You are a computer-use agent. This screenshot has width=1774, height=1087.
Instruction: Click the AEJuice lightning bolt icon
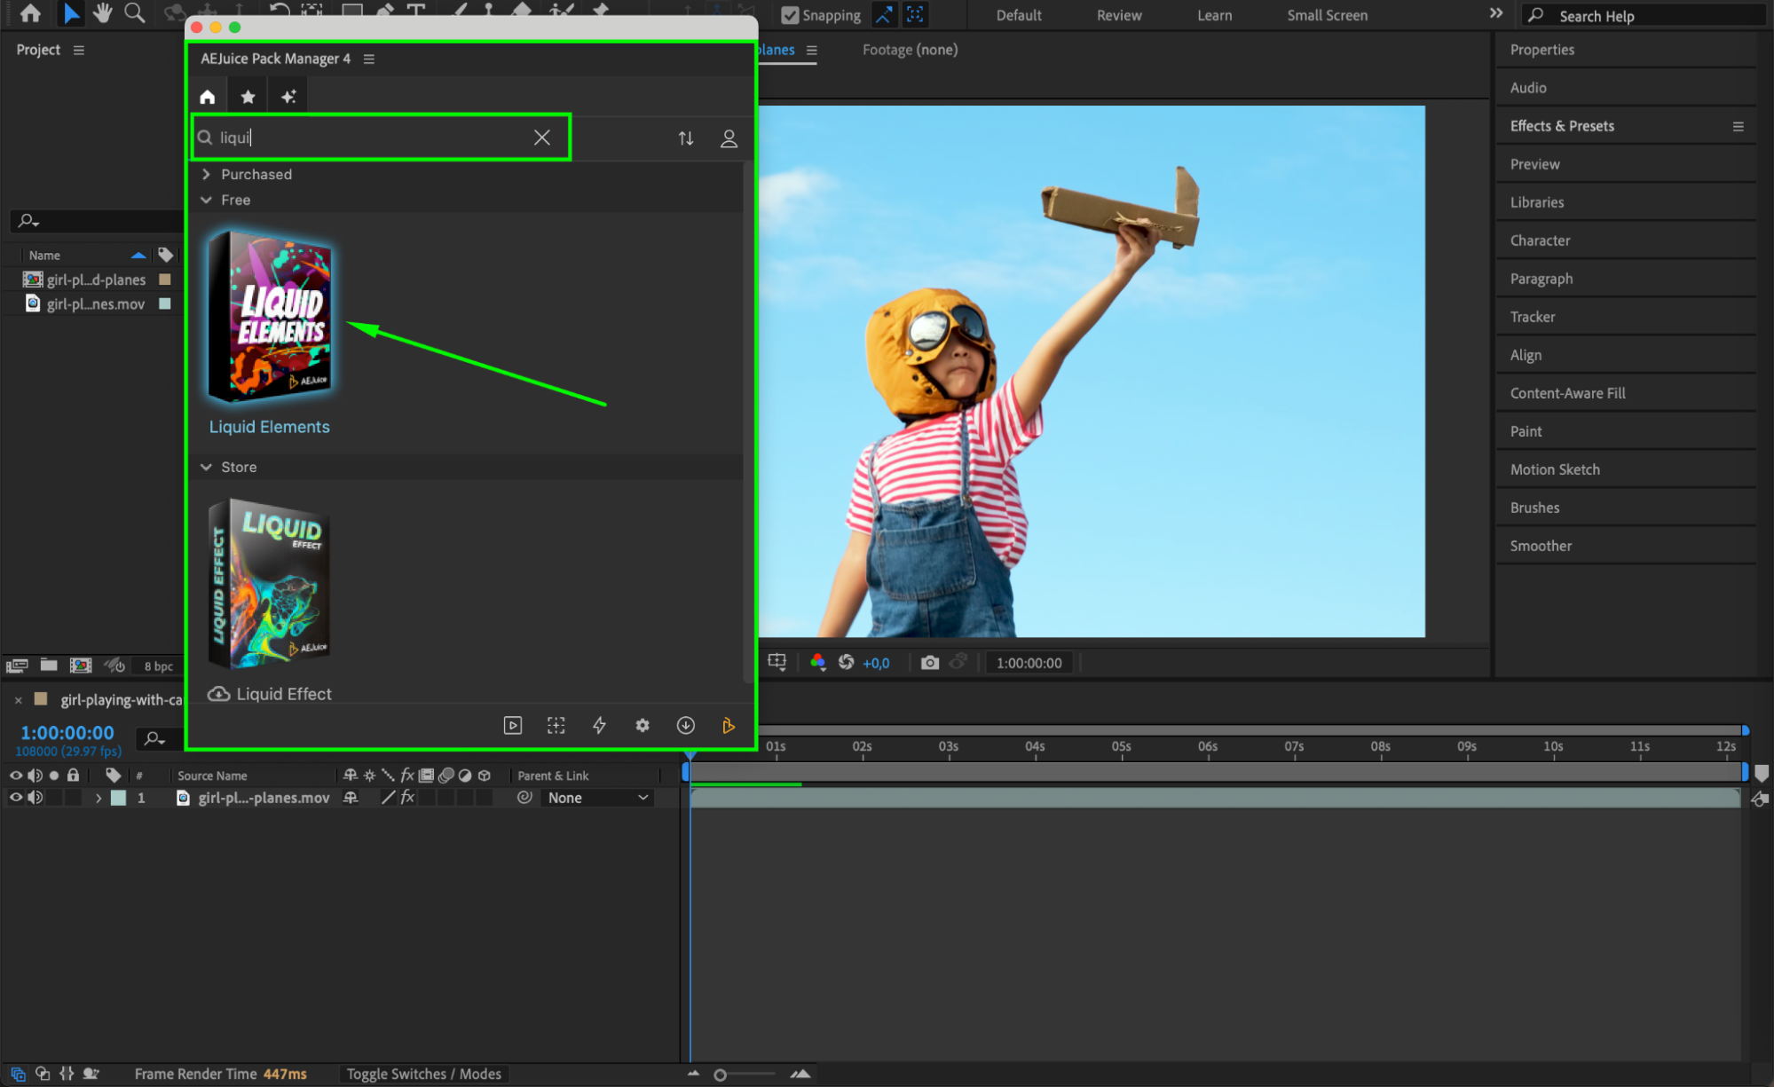point(599,725)
